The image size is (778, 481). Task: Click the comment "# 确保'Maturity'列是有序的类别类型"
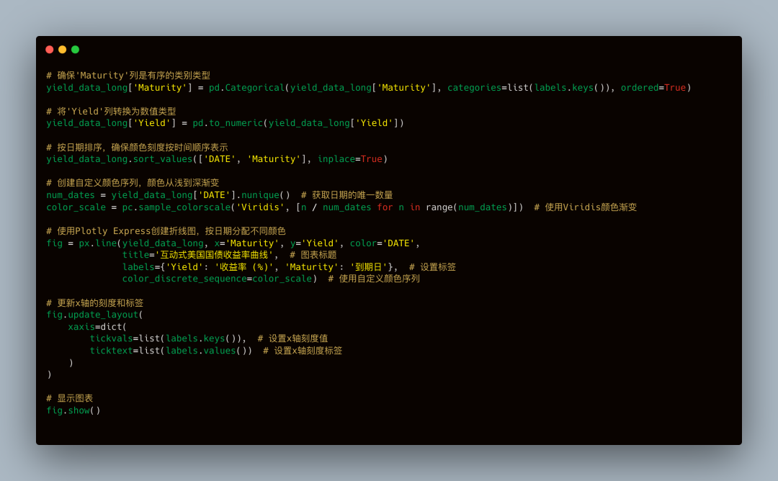128,76
